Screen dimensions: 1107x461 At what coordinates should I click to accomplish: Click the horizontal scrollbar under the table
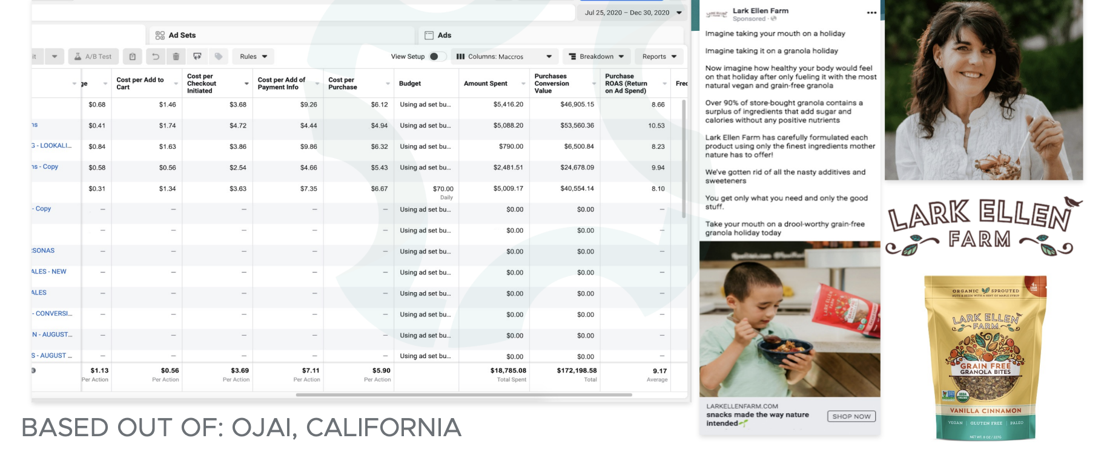464,395
